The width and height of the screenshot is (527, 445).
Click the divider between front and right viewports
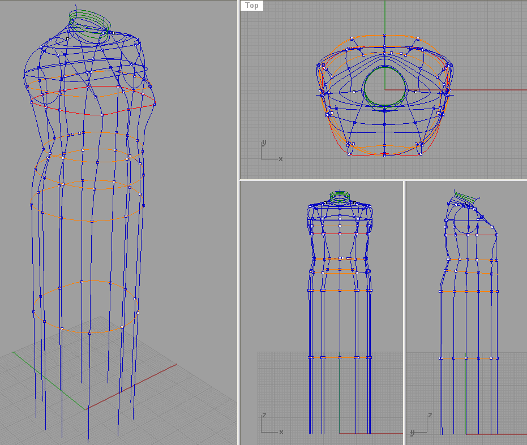point(404,311)
